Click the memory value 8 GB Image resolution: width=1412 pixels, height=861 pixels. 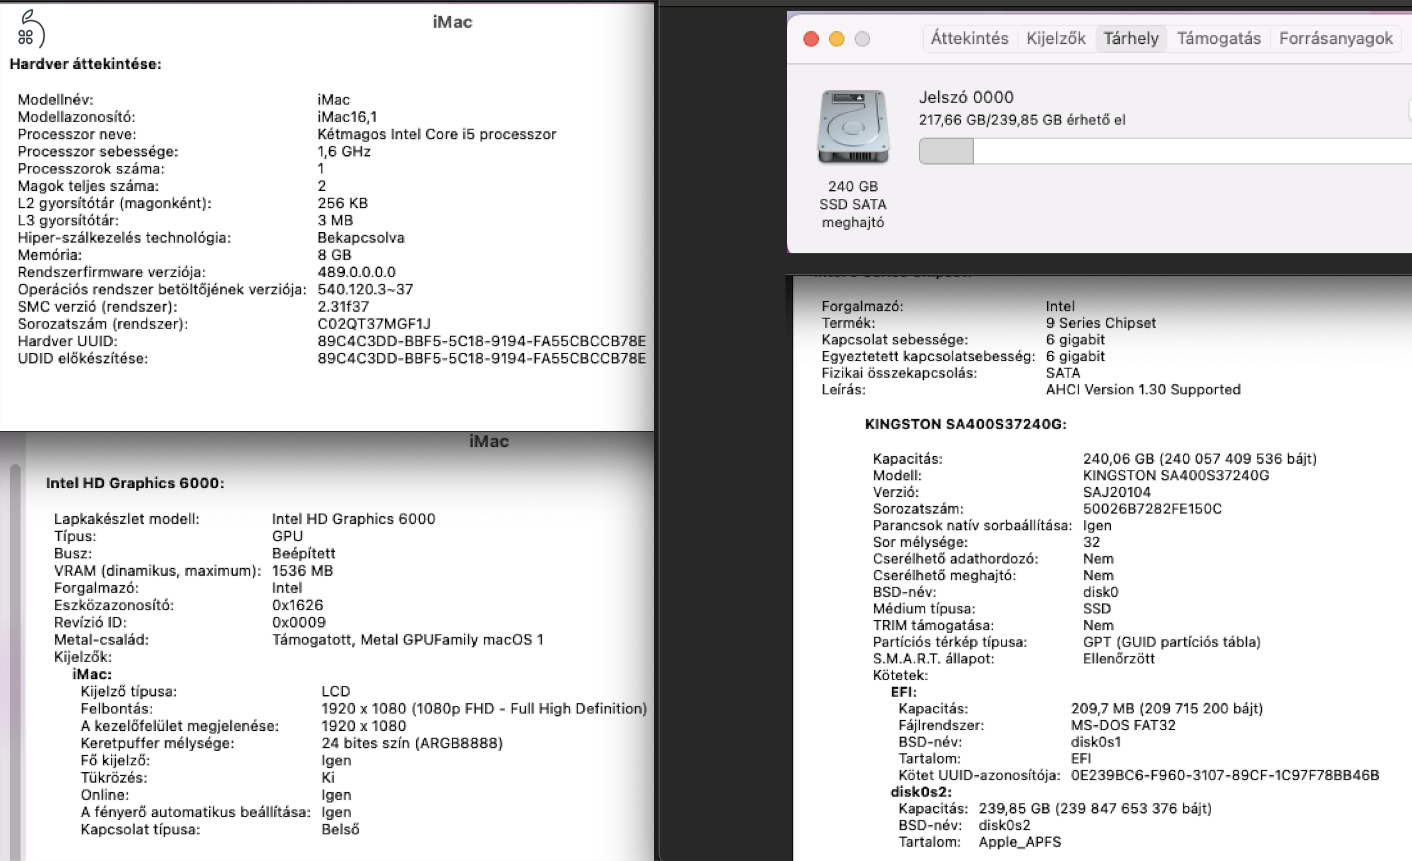tap(334, 255)
